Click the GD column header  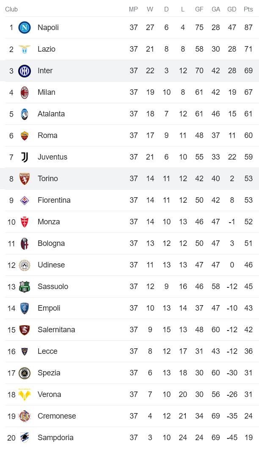pos(232,9)
